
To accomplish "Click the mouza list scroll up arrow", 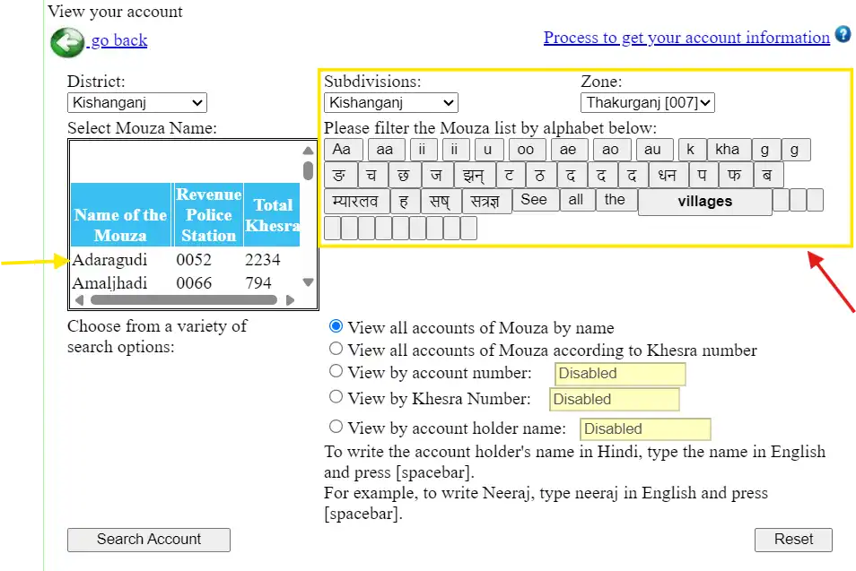I will coord(308,150).
